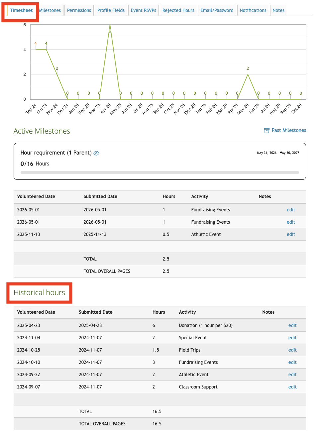Click the Hour requirement (1 Parent) title
This screenshot has height=438, width=315.
click(x=56, y=153)
